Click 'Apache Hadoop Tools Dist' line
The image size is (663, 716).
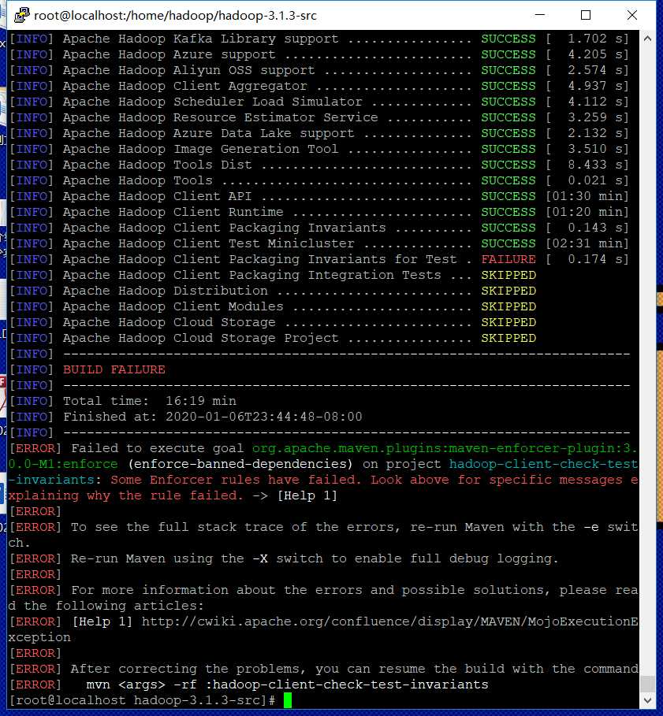coord(319,165)
